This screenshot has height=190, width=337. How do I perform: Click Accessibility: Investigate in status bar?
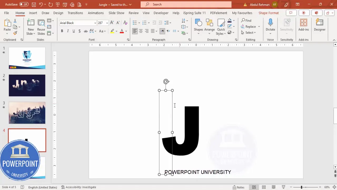tap(78, 187)
